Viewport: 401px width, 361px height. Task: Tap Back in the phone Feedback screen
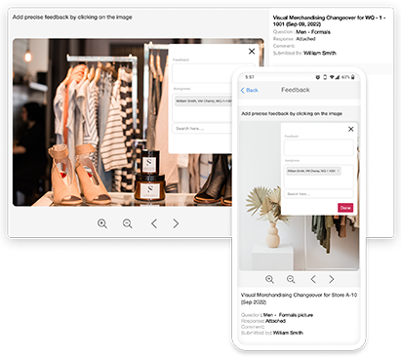click(250, 90)
